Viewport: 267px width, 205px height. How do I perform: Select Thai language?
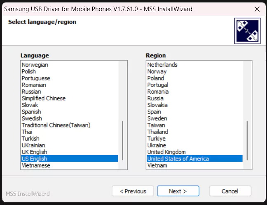(70, 132)
